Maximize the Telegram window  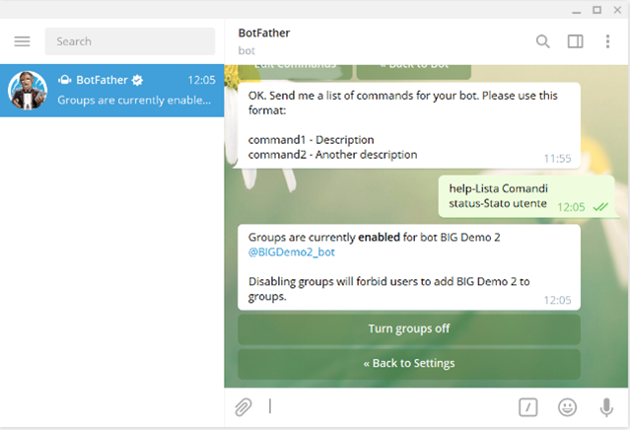pyautogui.click(x=597, y=10)
